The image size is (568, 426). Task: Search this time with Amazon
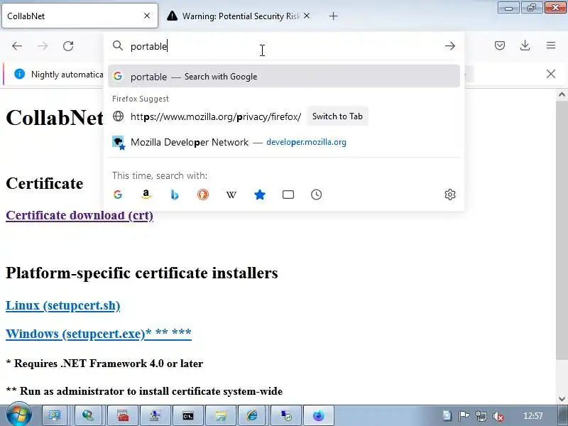pos(146,195)
